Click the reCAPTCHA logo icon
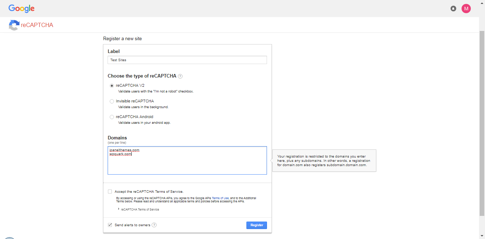 (14, 25)
